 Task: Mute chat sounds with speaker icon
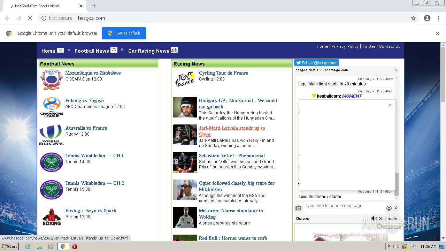tap(374, 219)
